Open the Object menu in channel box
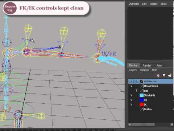The height and width of the screenshot is (131, 174). pos(154,4)
